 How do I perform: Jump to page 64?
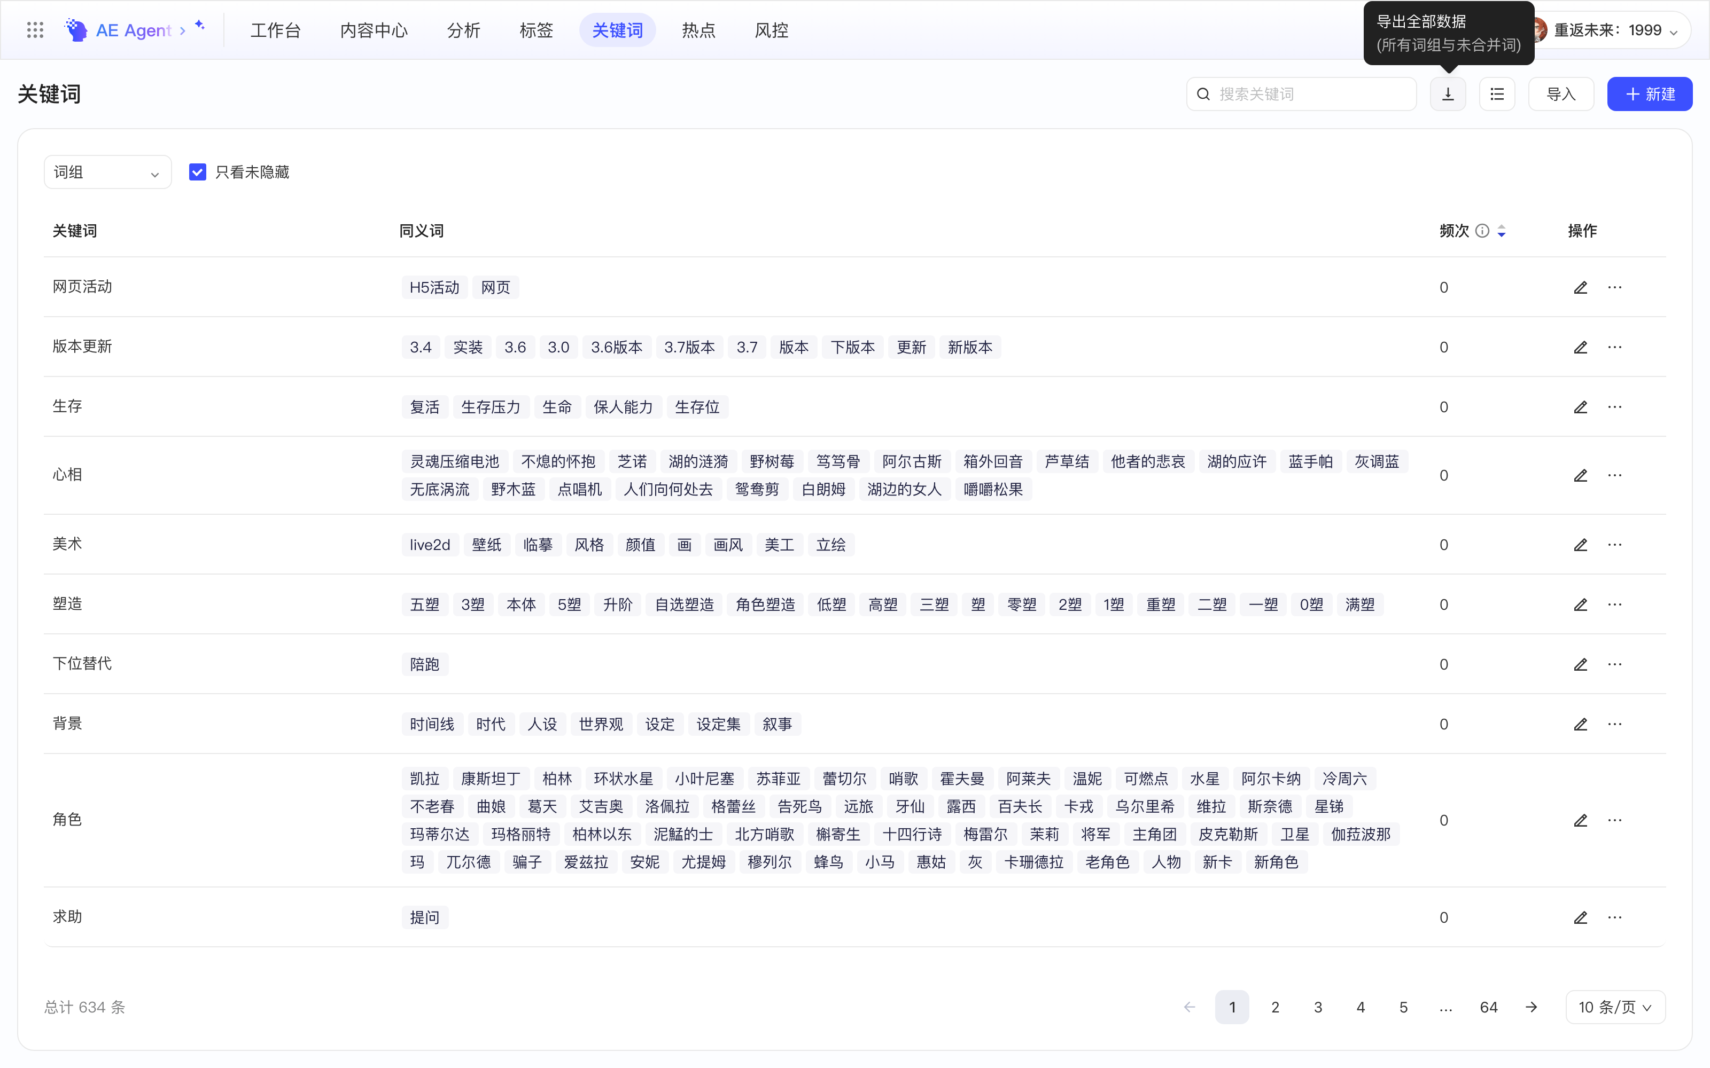tap(1488, 1007)
